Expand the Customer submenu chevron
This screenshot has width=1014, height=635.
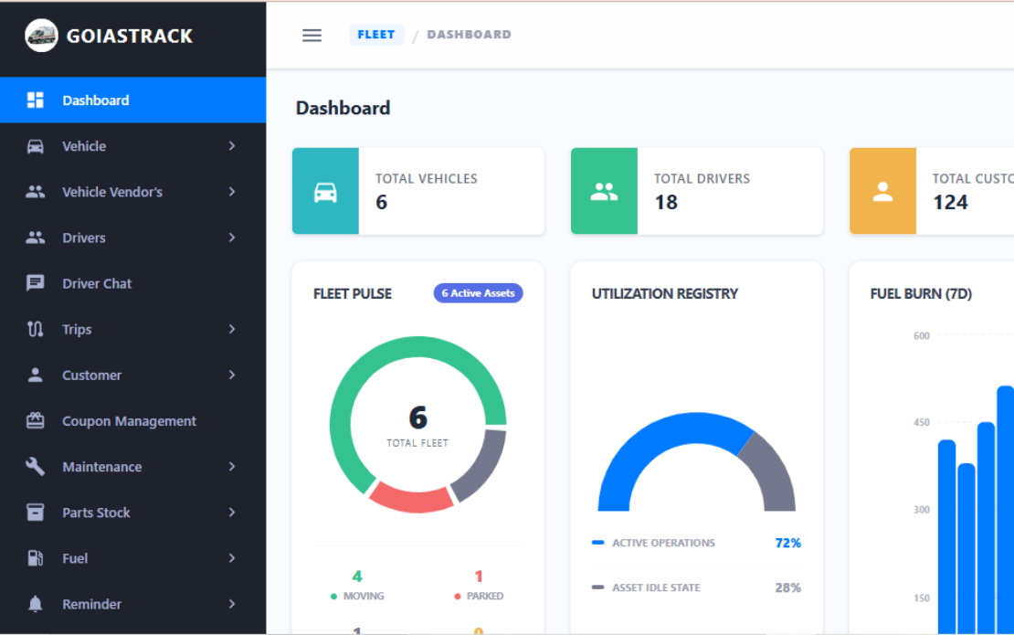pos(231,375)
